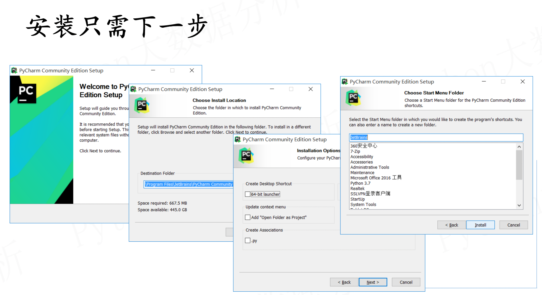Close the Choose Install Location window

point(311,89)
